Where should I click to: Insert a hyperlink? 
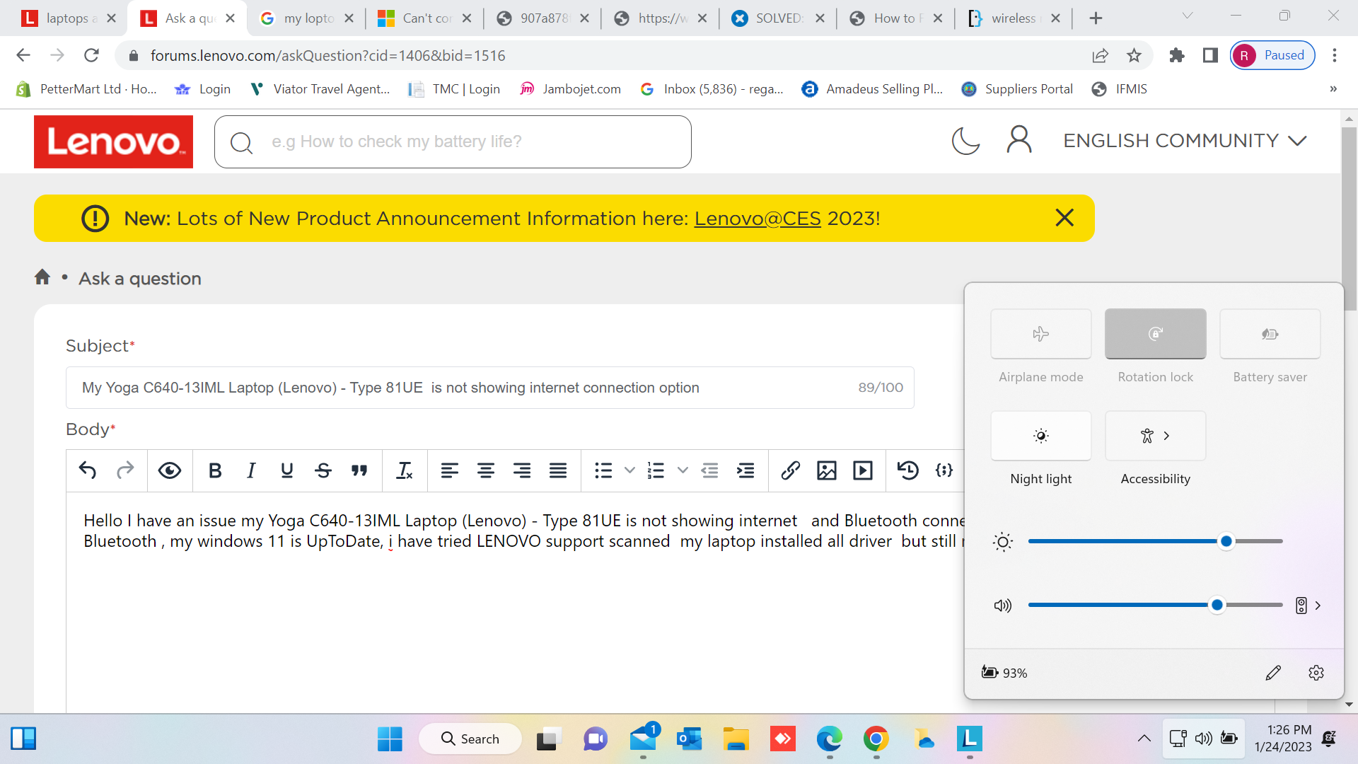point(791,470)
